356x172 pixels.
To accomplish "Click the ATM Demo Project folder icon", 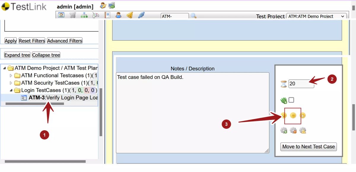I will [11, 68].
